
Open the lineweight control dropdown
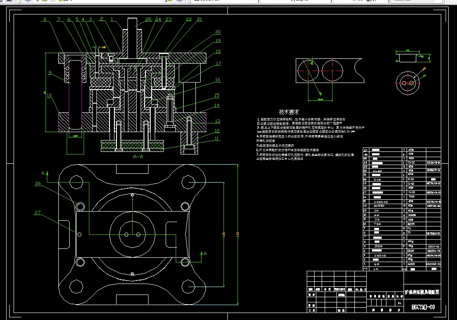[x=360, y=1]
